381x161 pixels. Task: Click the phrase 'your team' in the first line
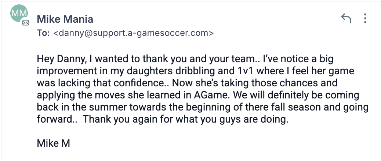233,59
